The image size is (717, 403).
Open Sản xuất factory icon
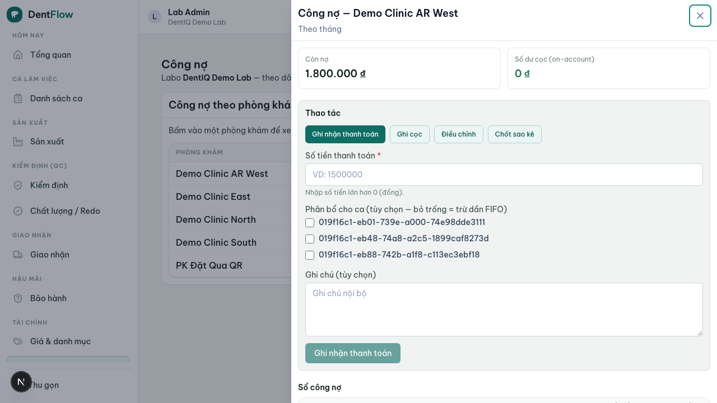(18, 142)
